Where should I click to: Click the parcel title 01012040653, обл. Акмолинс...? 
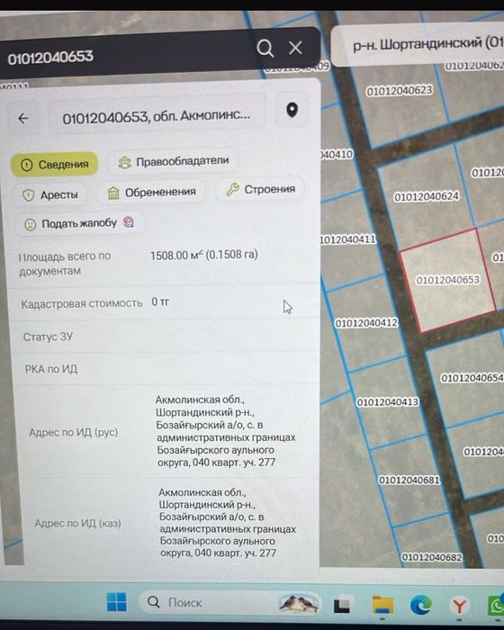(157, 117)
